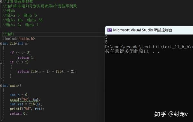Click the int n = 0 declaration
Image resolution: width=193 pixels, height=122 pixels.
pyautogui.click(x=19, y=95)
